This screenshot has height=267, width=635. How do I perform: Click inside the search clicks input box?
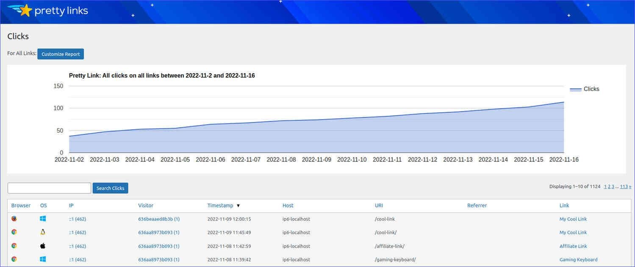coord(49,188)
